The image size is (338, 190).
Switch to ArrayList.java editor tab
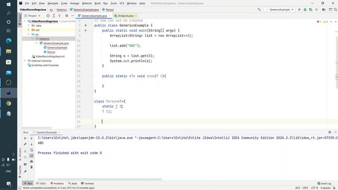[x=126, y=16]
